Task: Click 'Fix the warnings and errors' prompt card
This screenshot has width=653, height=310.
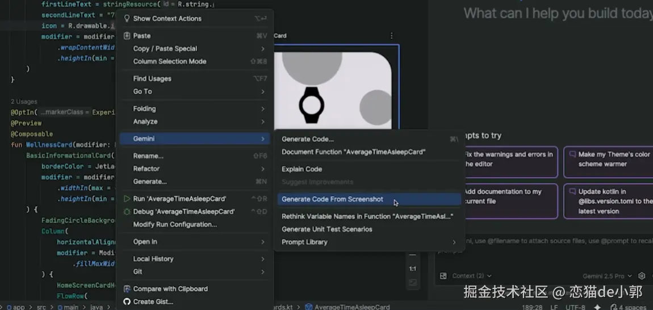Action: coord(510,162)
